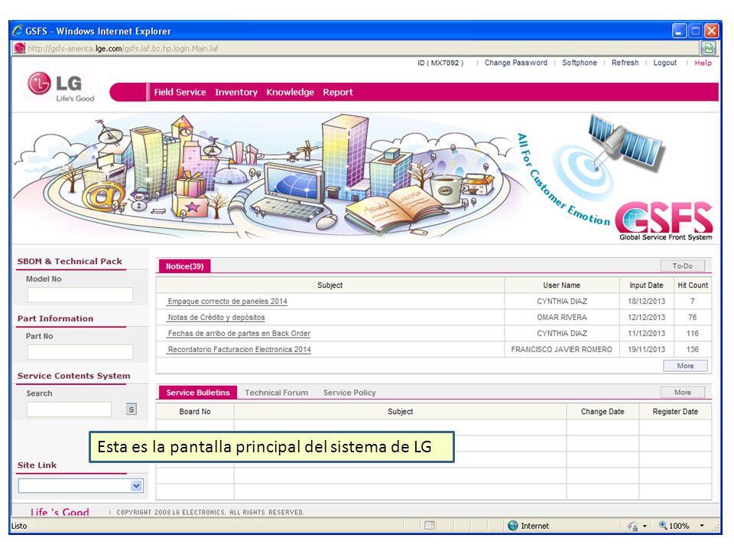
Task: Click the browser address bar URL
Action: 123,48
